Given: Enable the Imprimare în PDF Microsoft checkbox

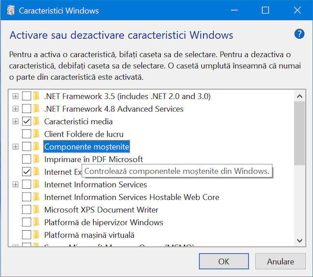Looking at the screenshot, I should [x=27, y=159].
